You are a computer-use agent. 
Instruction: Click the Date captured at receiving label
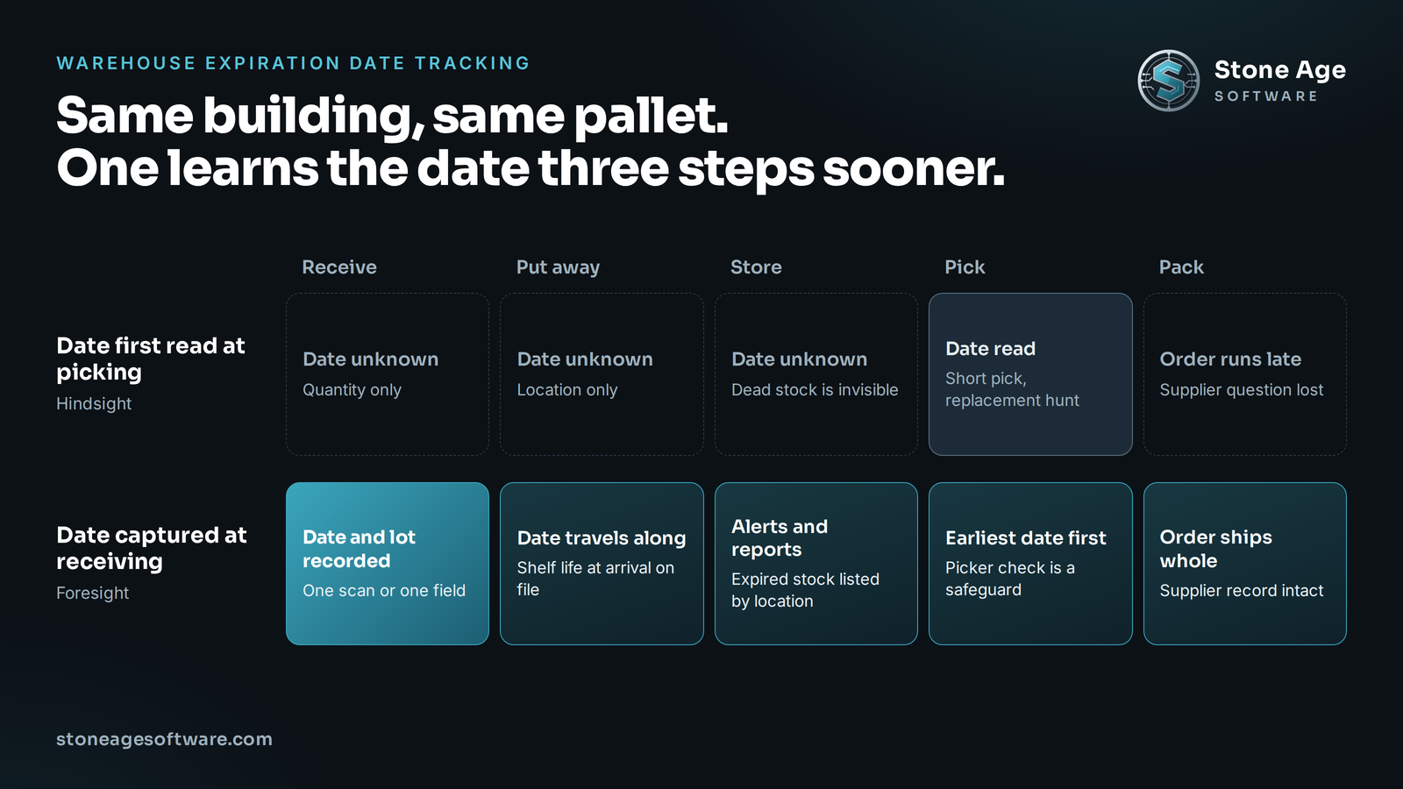[x=152, y=548]
